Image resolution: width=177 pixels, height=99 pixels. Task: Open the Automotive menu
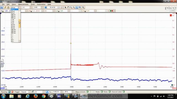click(x=41, y=4)
